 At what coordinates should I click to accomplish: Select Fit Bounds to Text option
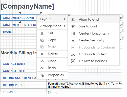(x=94, y=54)
